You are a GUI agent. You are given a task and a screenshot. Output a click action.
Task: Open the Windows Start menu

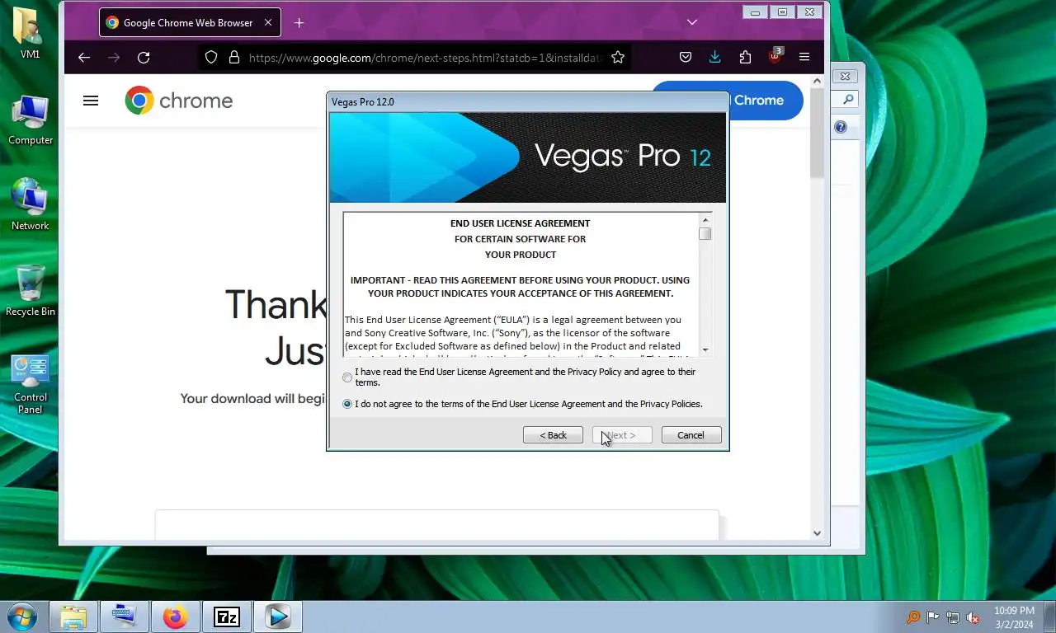pos(21,617)
